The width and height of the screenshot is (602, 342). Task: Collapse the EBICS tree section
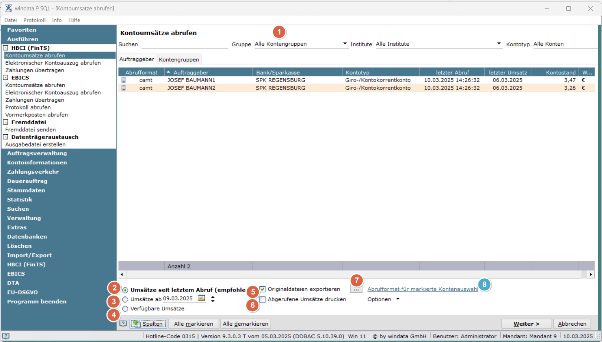point(6,78)
